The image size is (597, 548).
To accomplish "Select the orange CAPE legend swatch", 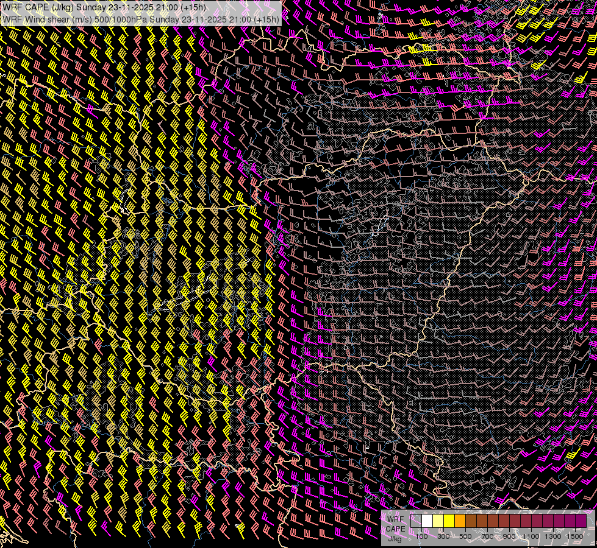I will pos(460,521).
